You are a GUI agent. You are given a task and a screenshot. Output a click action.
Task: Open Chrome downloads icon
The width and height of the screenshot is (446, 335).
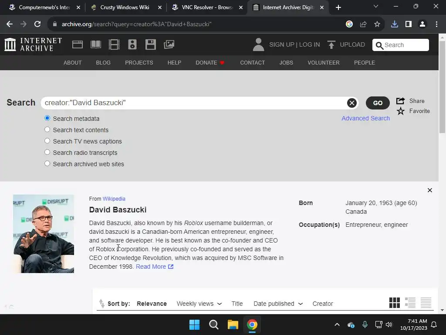(395, 24)
